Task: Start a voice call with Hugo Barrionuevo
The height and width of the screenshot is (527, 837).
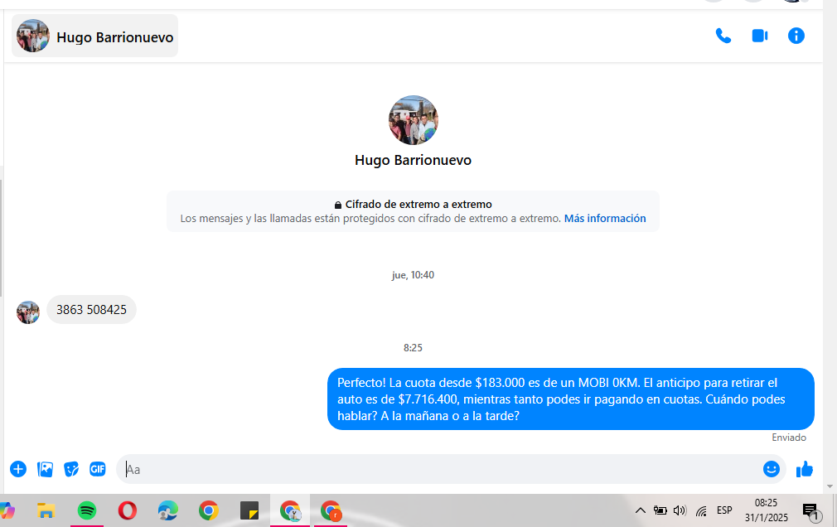Action: pos(723,36)
